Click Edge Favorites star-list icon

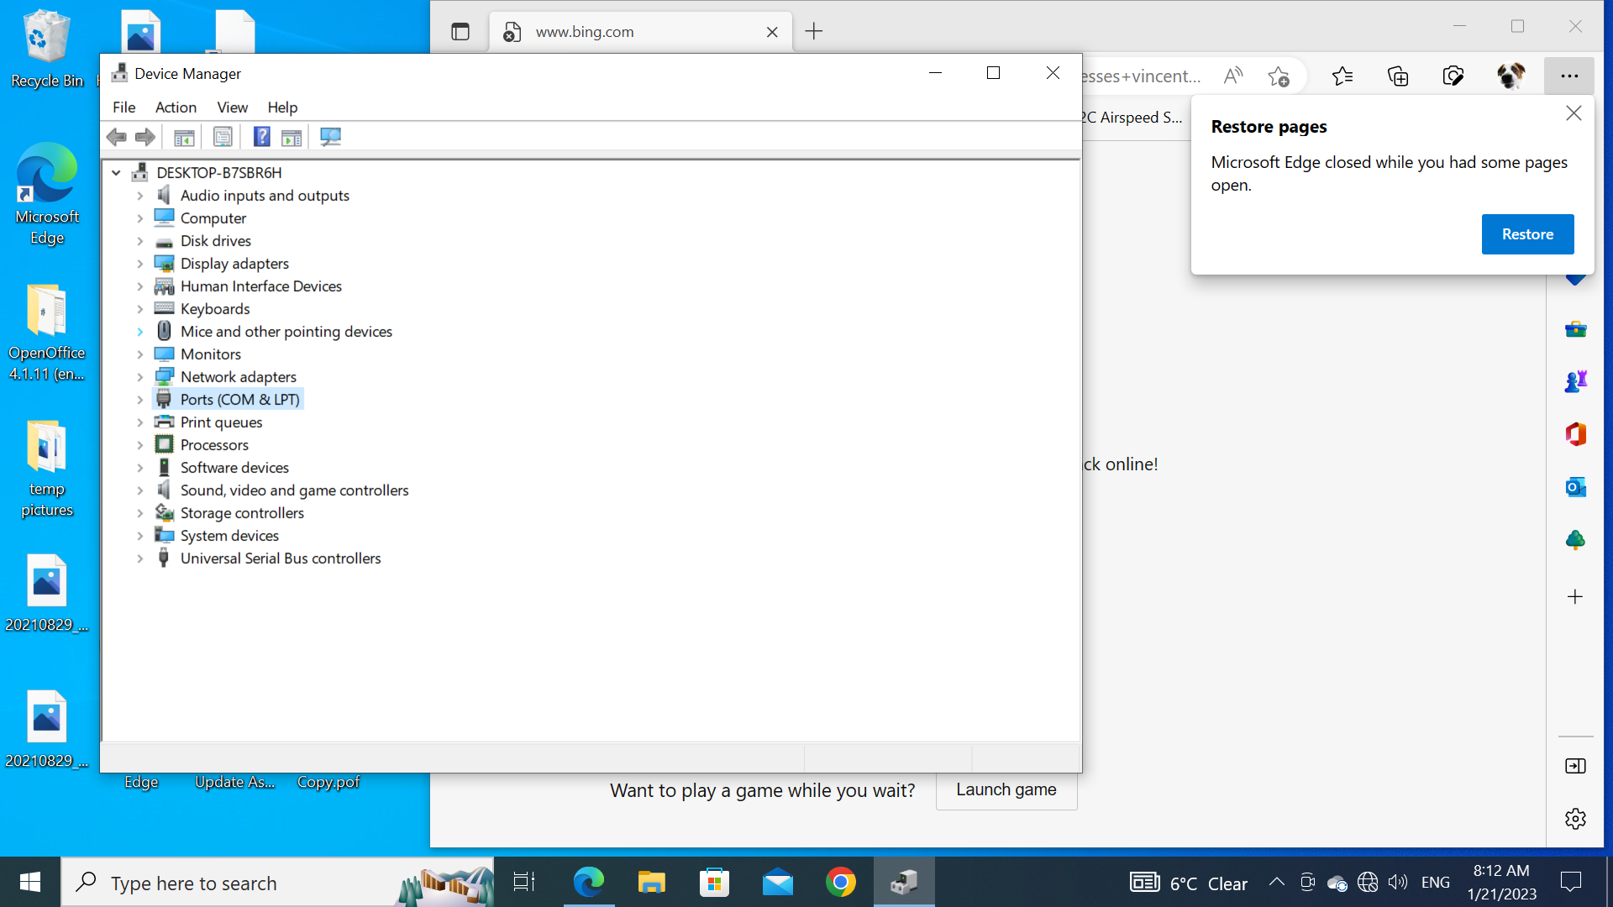click(1342, 76)
